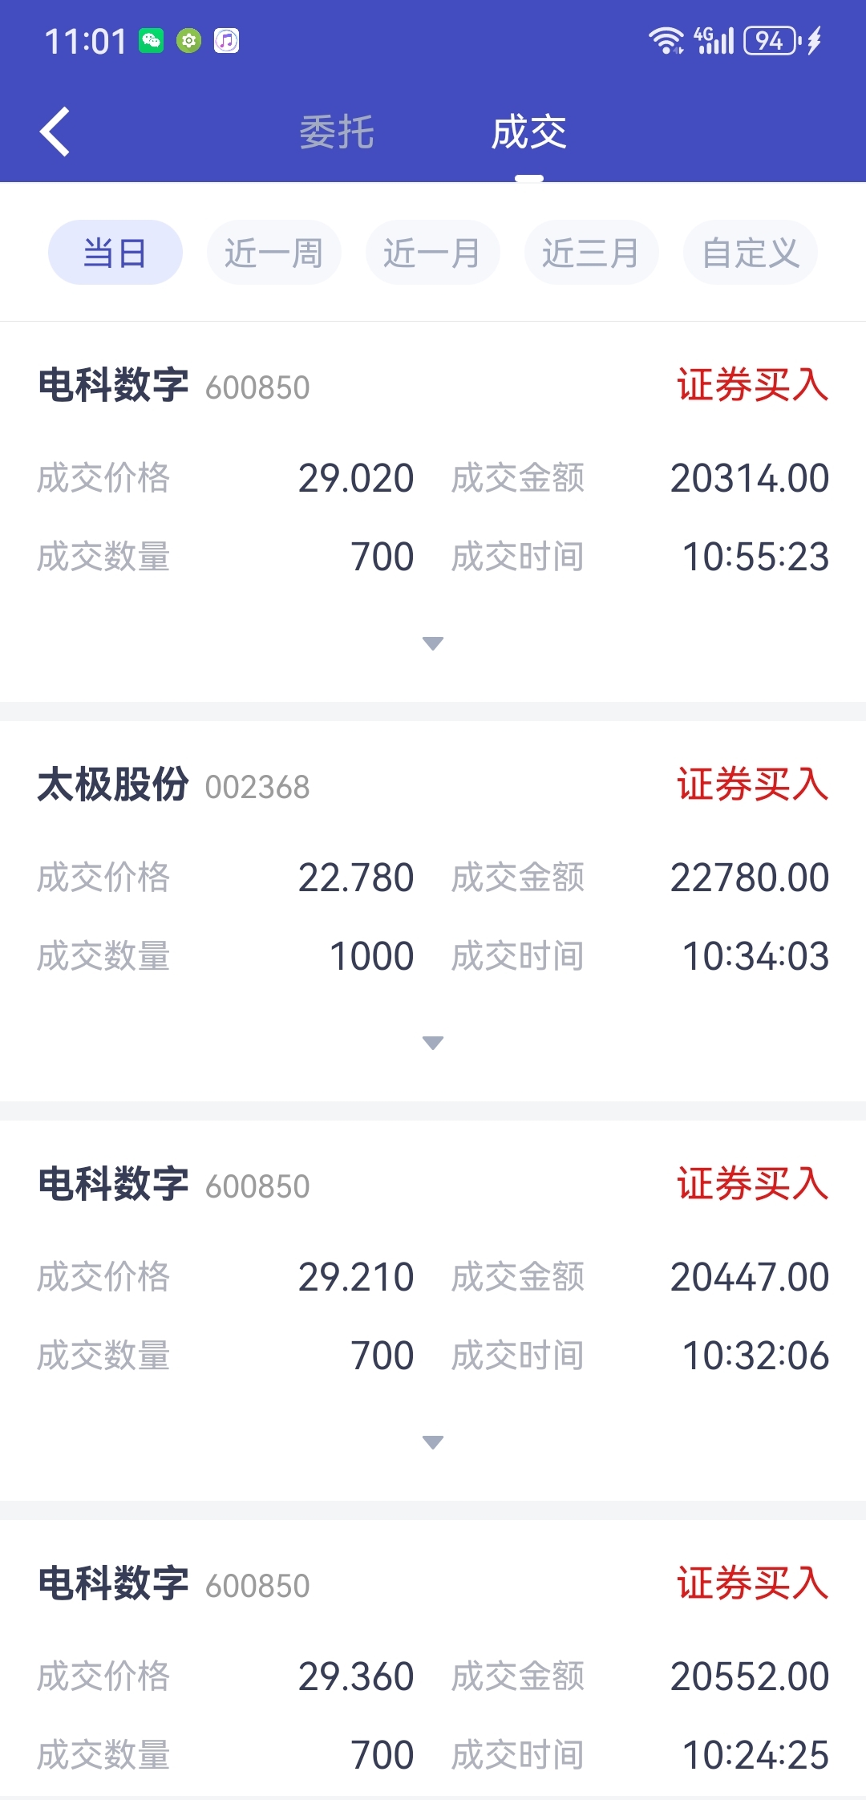Viewport: 866px width, 1800px height.
Task: Tap the battery level indicator
Action: coord(771,40)
